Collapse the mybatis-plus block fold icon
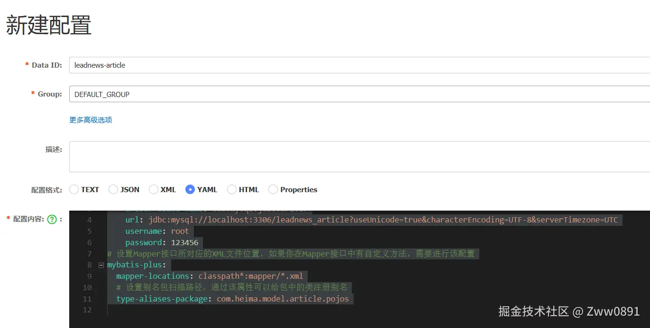This screenshot has height=328, width=650. 101,265
